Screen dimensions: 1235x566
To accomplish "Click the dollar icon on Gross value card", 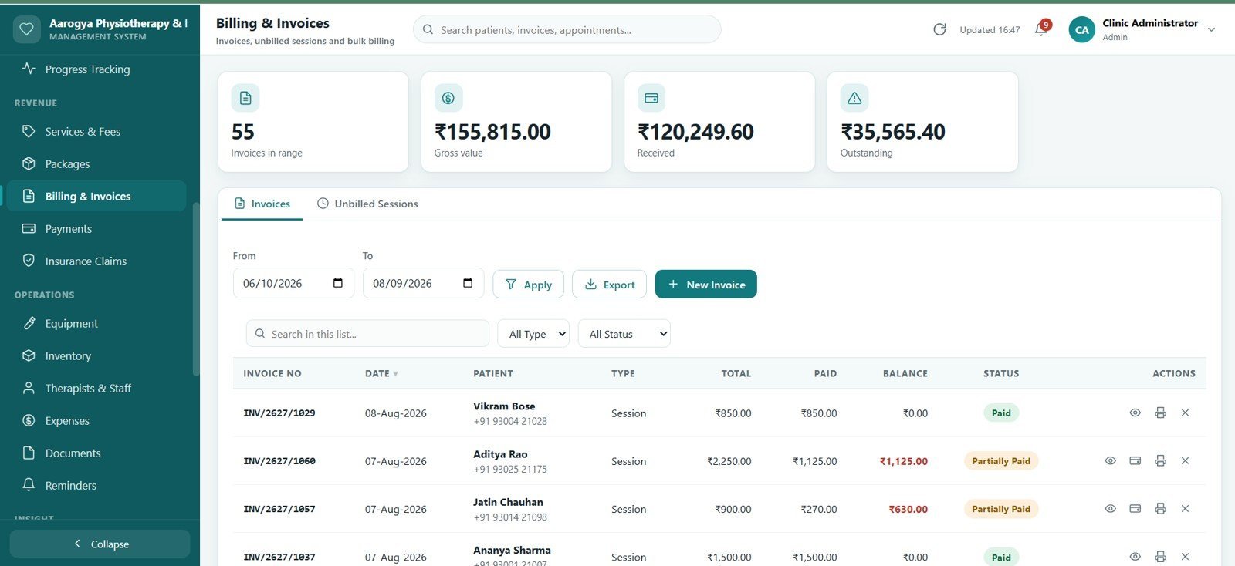I will pyautogui.click(x=448, y=98).
